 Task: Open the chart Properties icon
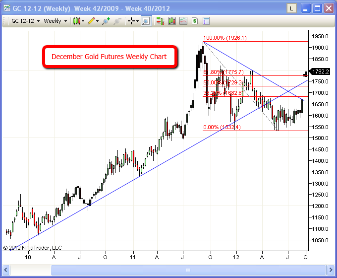tap(206, 21)
